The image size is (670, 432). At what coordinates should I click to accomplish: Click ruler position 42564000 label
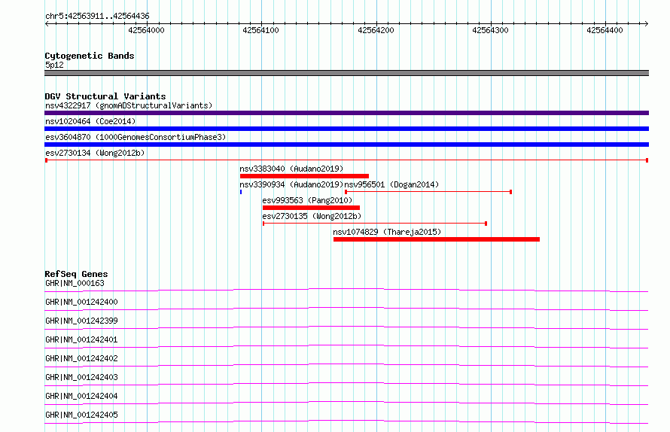pos(146,30)
